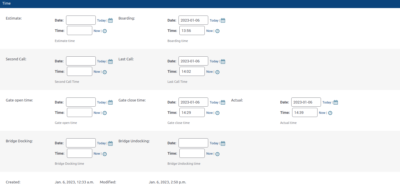Open clock picker for Actual time
This screenshot has width=400, height=186.
[330, 113]
